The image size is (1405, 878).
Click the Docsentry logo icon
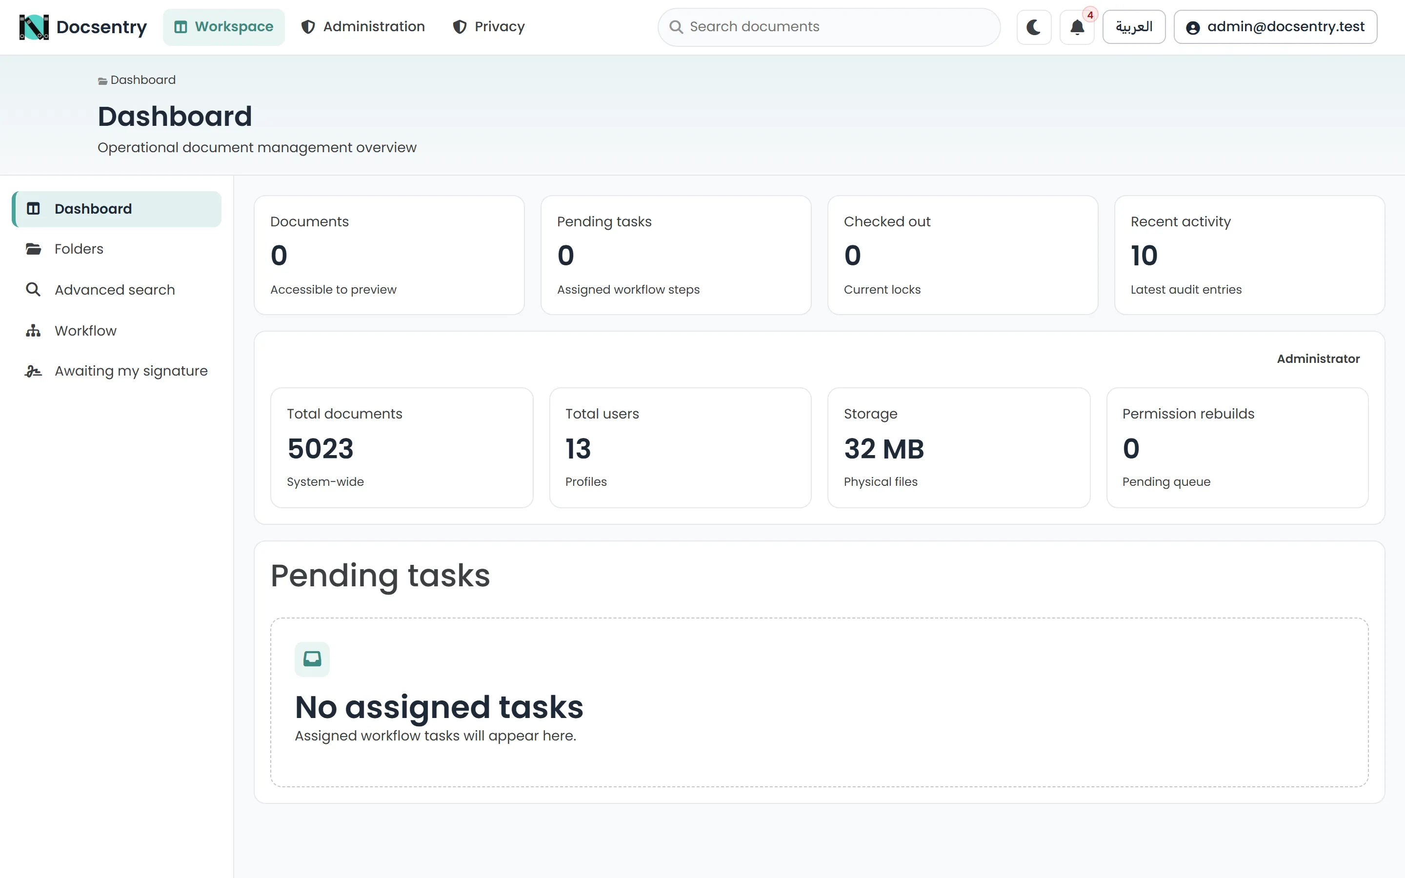click(34, 27)
